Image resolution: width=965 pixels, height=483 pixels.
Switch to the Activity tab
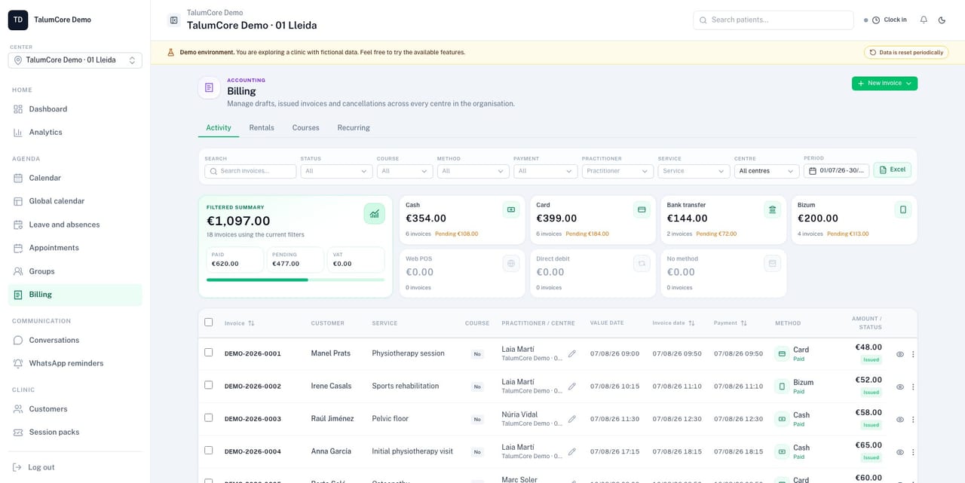click(219, 128)
